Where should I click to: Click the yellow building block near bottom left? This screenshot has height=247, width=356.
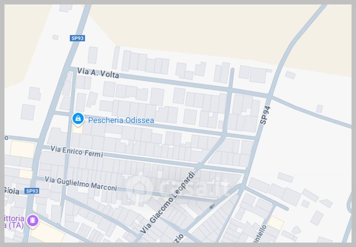(x=47, y=233)
